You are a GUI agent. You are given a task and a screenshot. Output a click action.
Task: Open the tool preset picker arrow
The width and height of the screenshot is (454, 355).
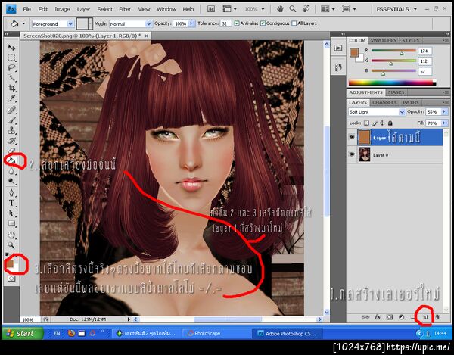(x=23, y=23)
